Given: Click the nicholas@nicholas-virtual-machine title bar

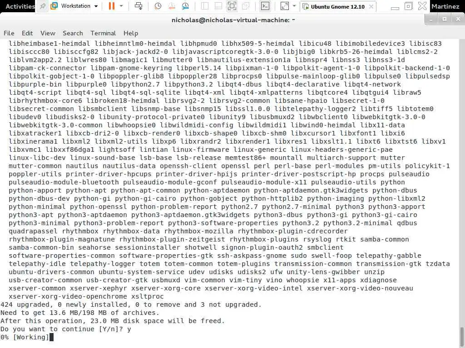Looking at the screenshot, I should tap(233, 20).
